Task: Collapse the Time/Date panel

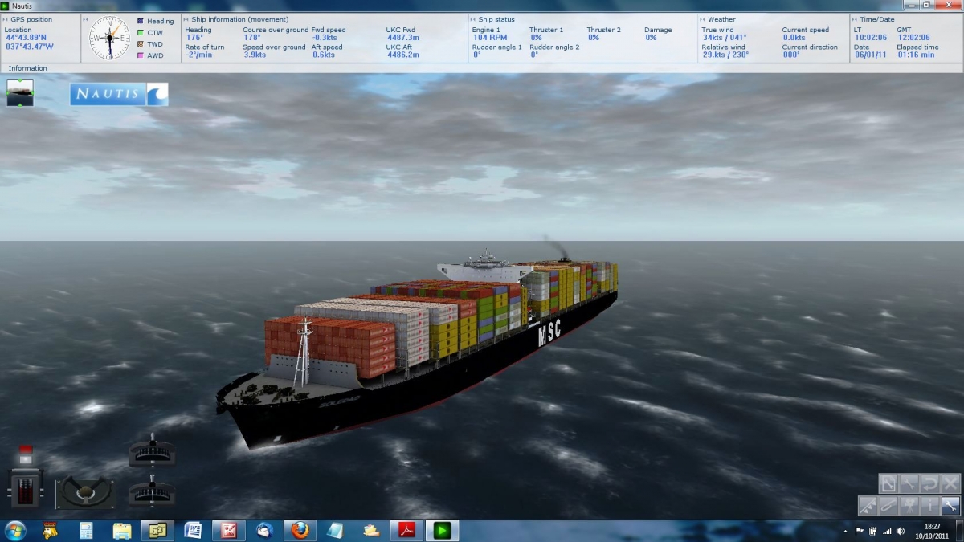Action: [855, 19]
